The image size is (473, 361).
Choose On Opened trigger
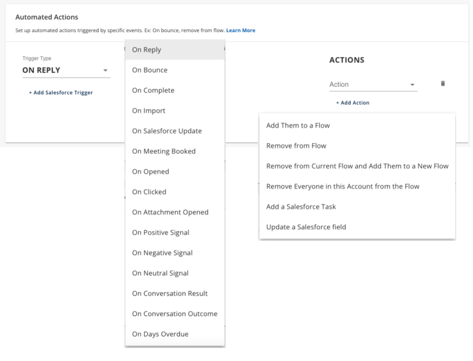point(176,172)
